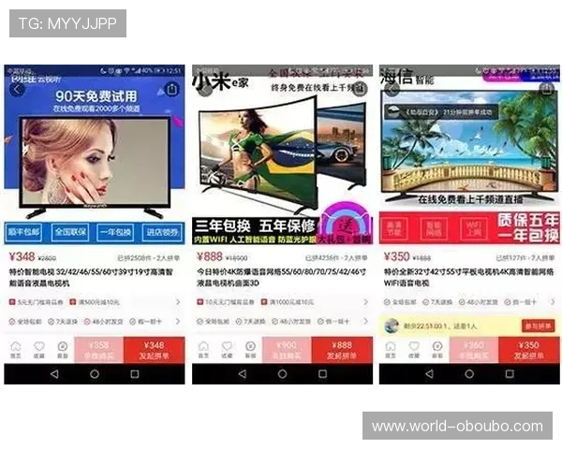This screenshot has height=449, width=562.
Task: Tap the heart favorite icon on the ¥348 listing
Action: tap(39, 350)
